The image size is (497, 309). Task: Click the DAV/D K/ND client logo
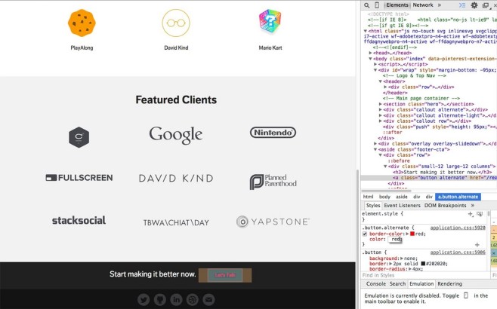[176, 179]
